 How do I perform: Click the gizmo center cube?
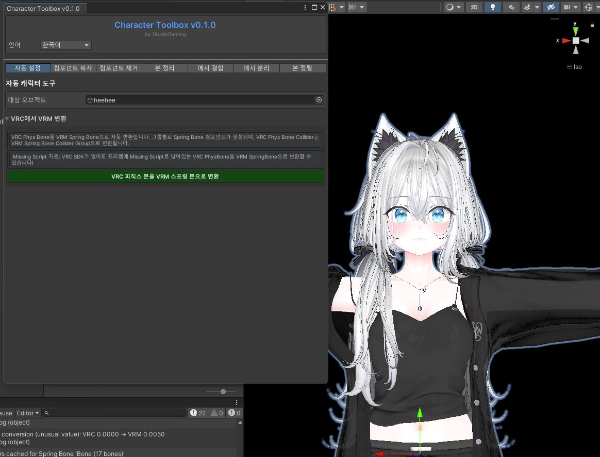tap(575, 41)
